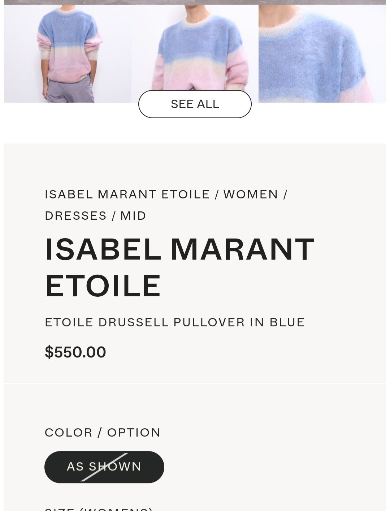Select the AS SHOWN color option
Image resolution: width=390 pixels, height=511 pixels.
104,467
